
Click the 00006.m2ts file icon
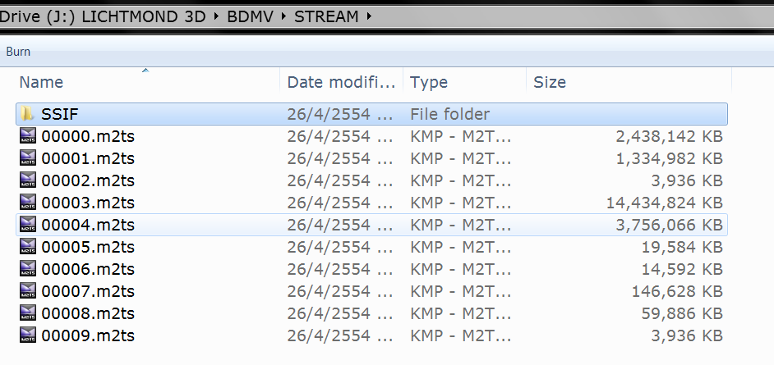click(x=28, y=269)
